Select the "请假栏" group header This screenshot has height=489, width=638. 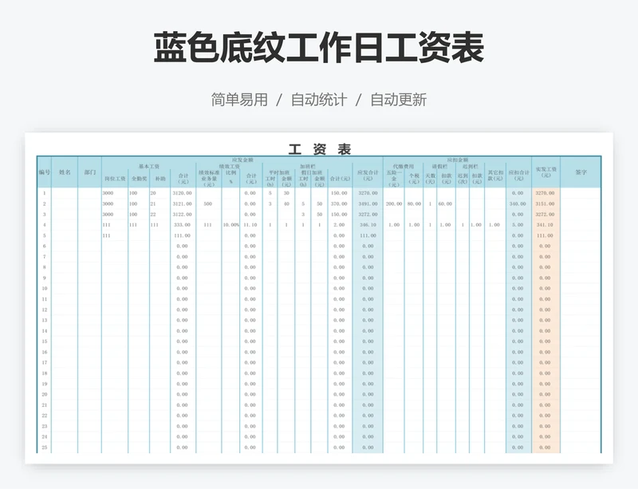(440, 167)
